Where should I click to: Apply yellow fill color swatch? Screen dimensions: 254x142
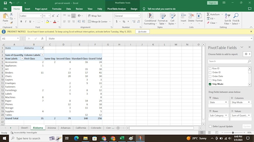[47, 22]
